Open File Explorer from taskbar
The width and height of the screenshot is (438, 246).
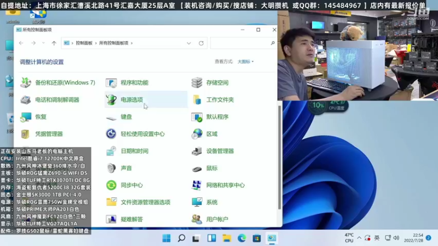(227, 238)
